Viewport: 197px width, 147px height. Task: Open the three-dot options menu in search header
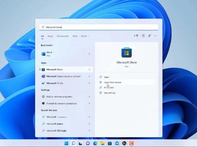pyautogui.click(x=156, y=36)
